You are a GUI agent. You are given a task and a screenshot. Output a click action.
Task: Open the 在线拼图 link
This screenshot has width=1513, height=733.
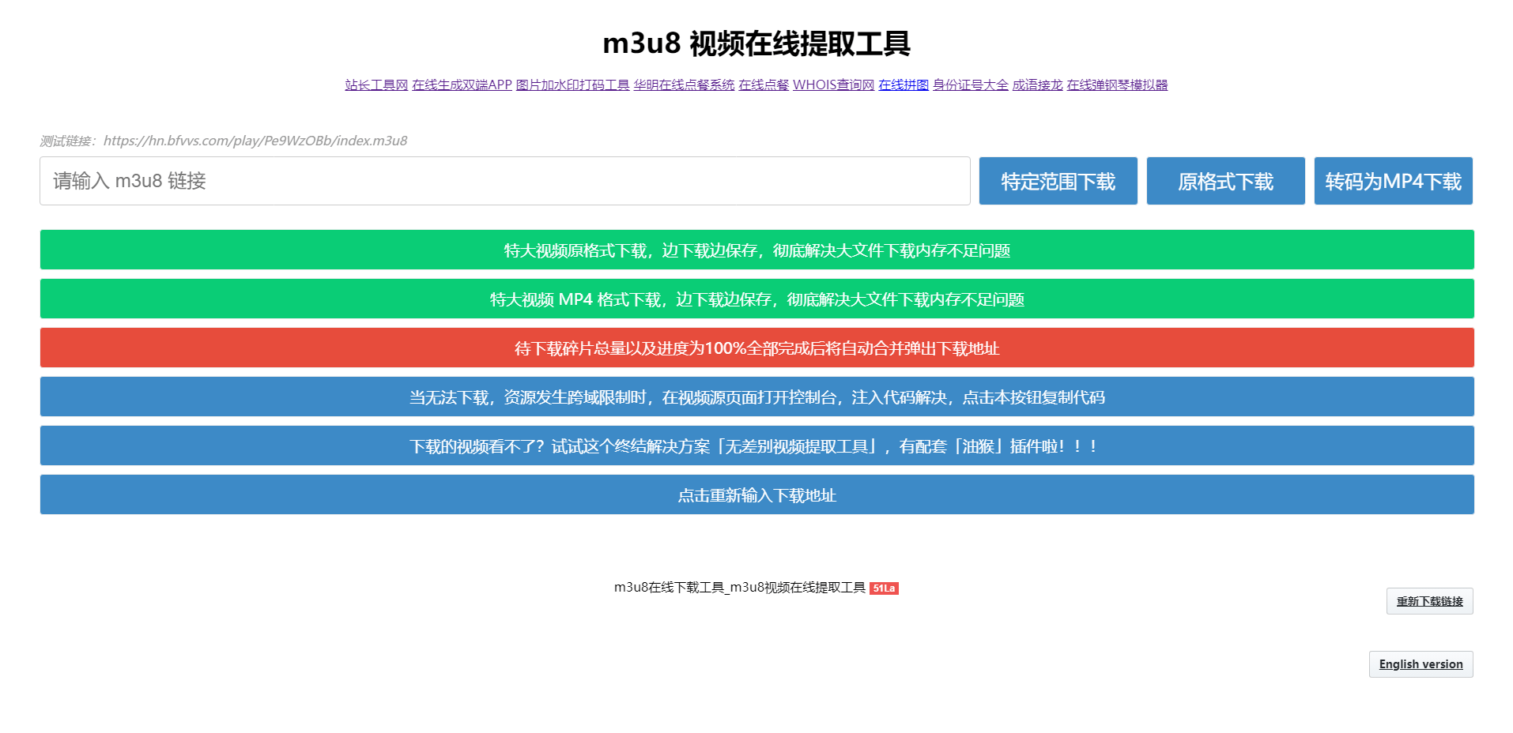point(904,85)
